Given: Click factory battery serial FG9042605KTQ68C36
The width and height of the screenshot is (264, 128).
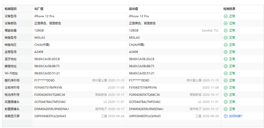Looking at the screenshot, I should pos(50,95).
